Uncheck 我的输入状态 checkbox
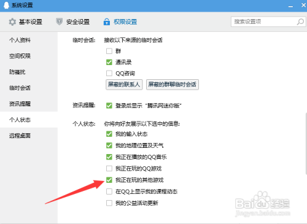Image resolution: width=307 pixels, height=224 pixels. pos(109,134)
